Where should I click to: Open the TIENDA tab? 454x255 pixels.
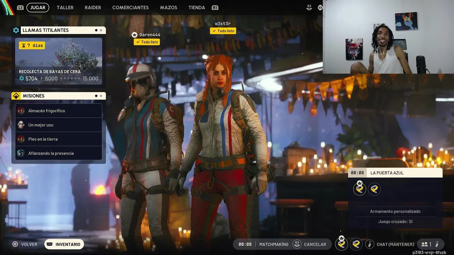tap(197, 7)
